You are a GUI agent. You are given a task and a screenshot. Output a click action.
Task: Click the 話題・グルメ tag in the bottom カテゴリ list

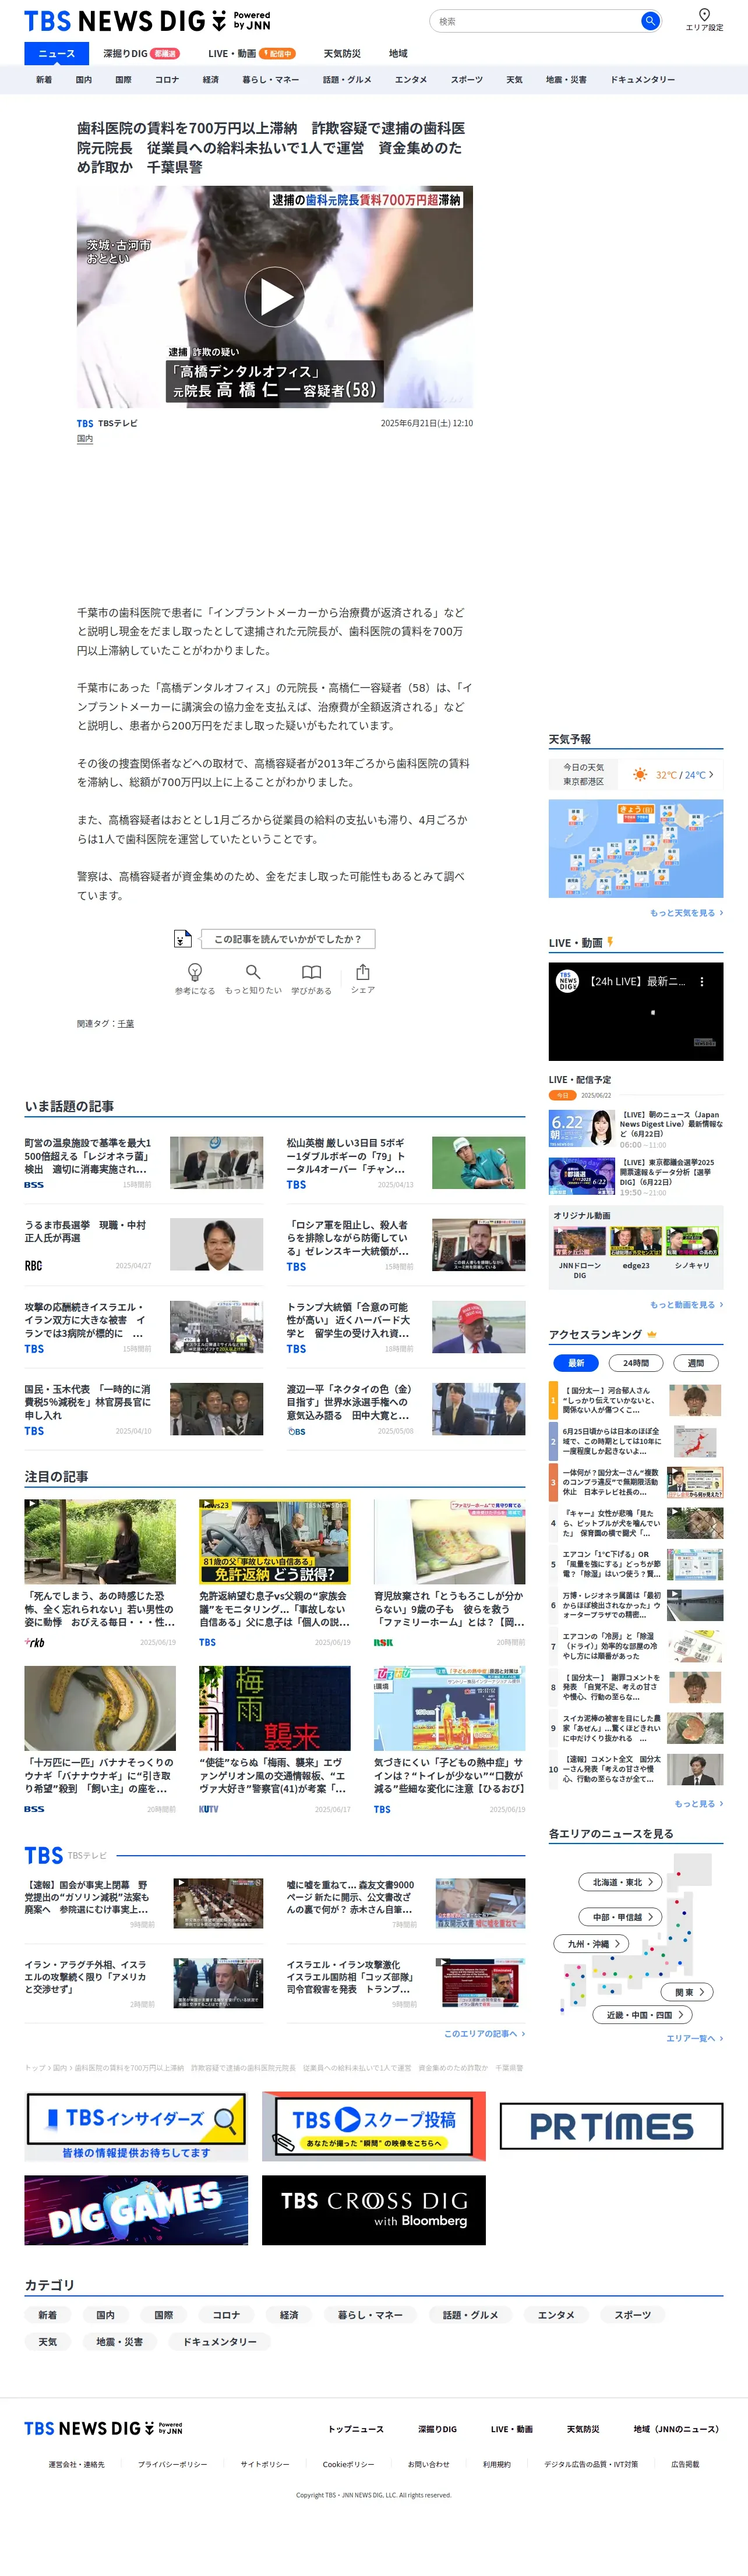[470, 2315]
